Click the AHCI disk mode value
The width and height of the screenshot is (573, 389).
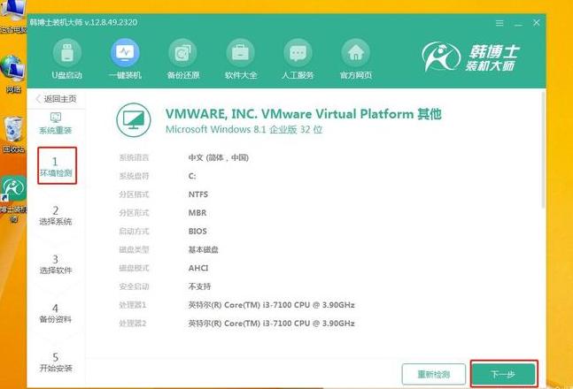point(198,268)
